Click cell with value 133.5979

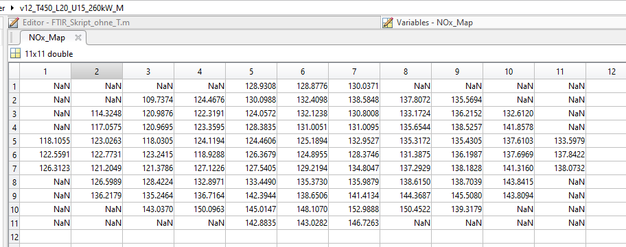(x=560, y=141)
